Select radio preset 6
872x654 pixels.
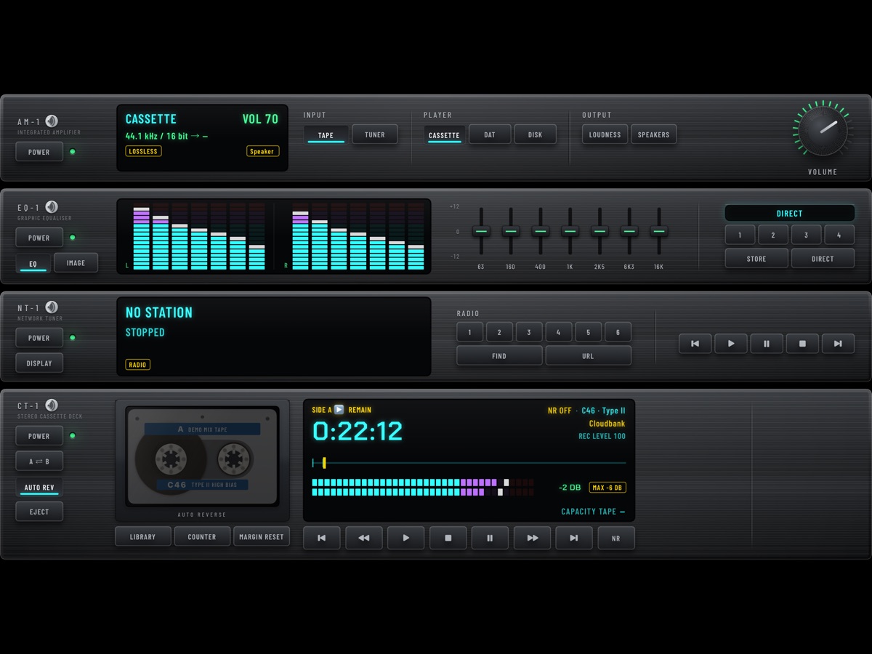tap(618, 332)
